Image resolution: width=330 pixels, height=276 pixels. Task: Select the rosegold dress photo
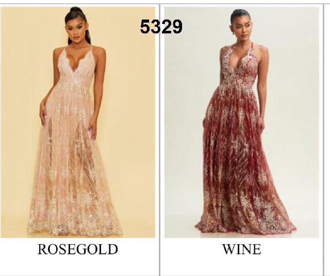(x=78, y=122)
